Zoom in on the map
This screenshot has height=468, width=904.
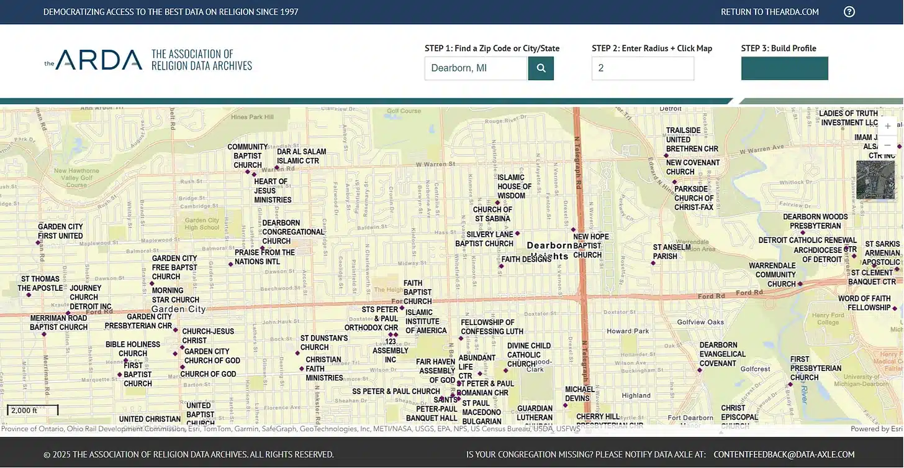coord(887,126)
